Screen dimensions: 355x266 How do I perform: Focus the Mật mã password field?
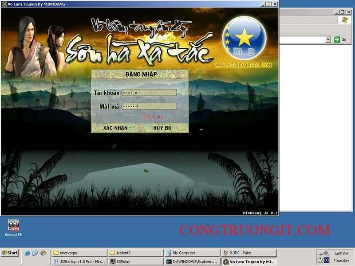[150, 106]
